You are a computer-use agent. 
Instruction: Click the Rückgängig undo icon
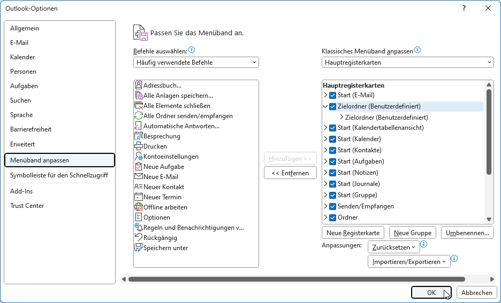[139, 238]
